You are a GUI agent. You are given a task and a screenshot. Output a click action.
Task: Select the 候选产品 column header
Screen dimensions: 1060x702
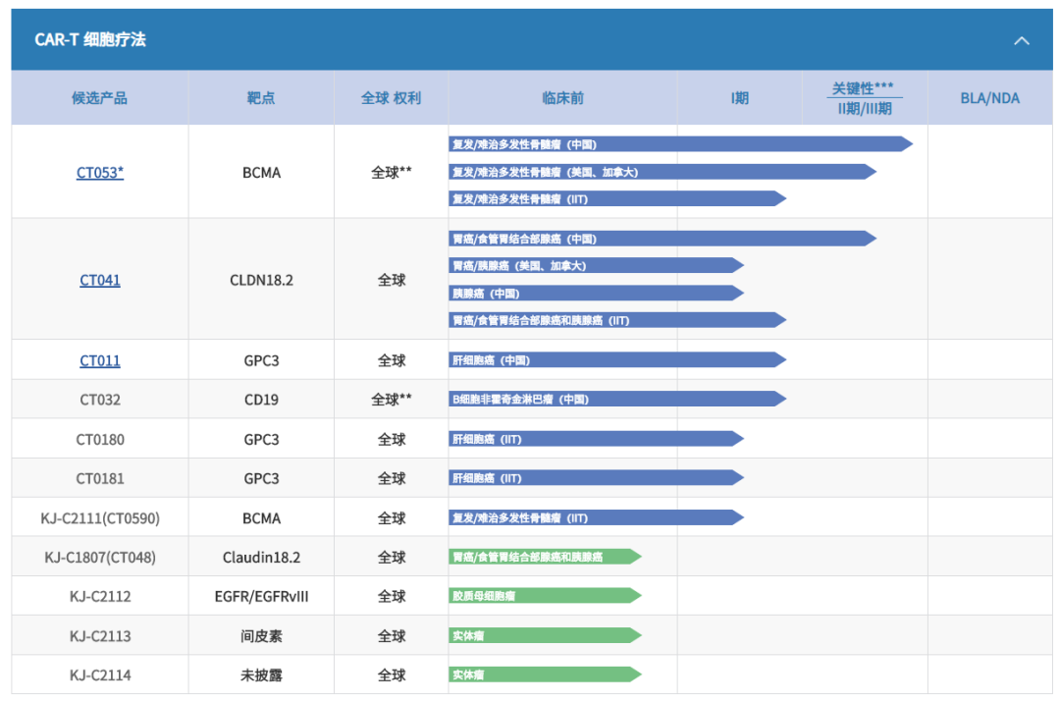pos(100,98)
